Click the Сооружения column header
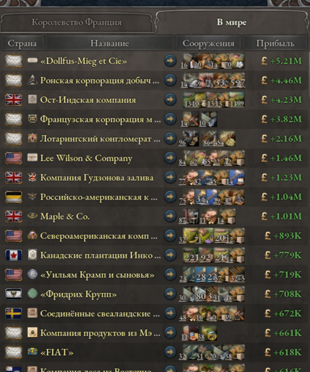310x372 pixels. pyautogui.click(x=208, y=43)
